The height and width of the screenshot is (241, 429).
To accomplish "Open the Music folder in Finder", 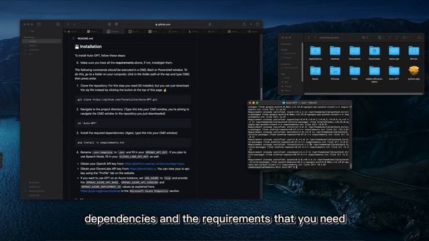I will point(315,73).
